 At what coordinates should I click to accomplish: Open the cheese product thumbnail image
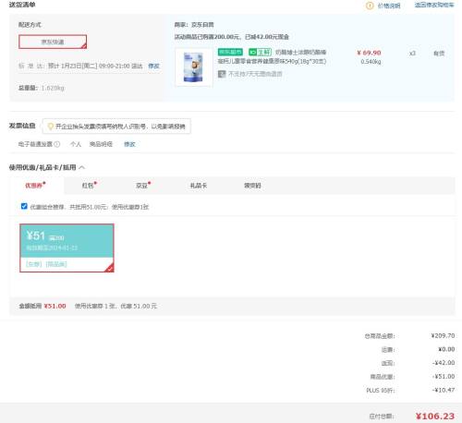point(194,67)
